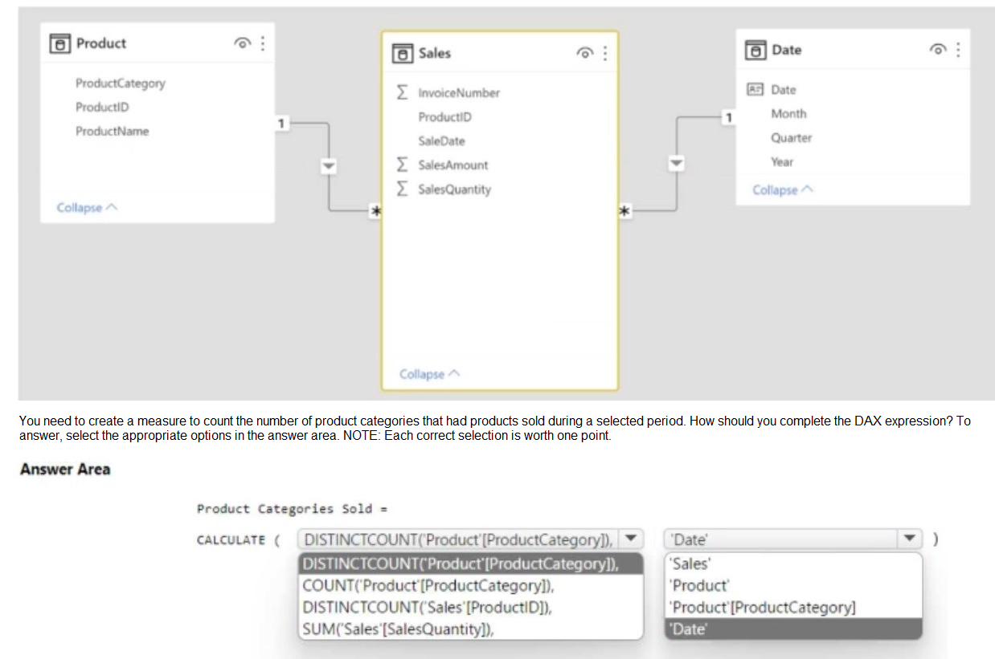Select 'Sales' from the table list
Image resolution: width=995 pixels, height=659 pixels.
[x=690, y=564]
